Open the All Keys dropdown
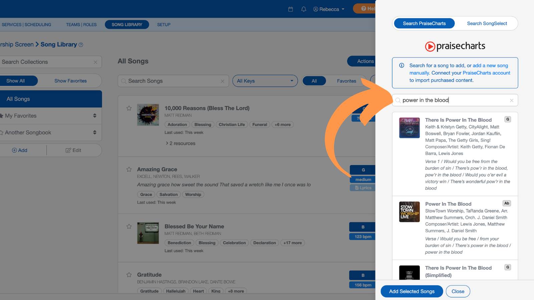534x300 pixels. pos(265,81)
